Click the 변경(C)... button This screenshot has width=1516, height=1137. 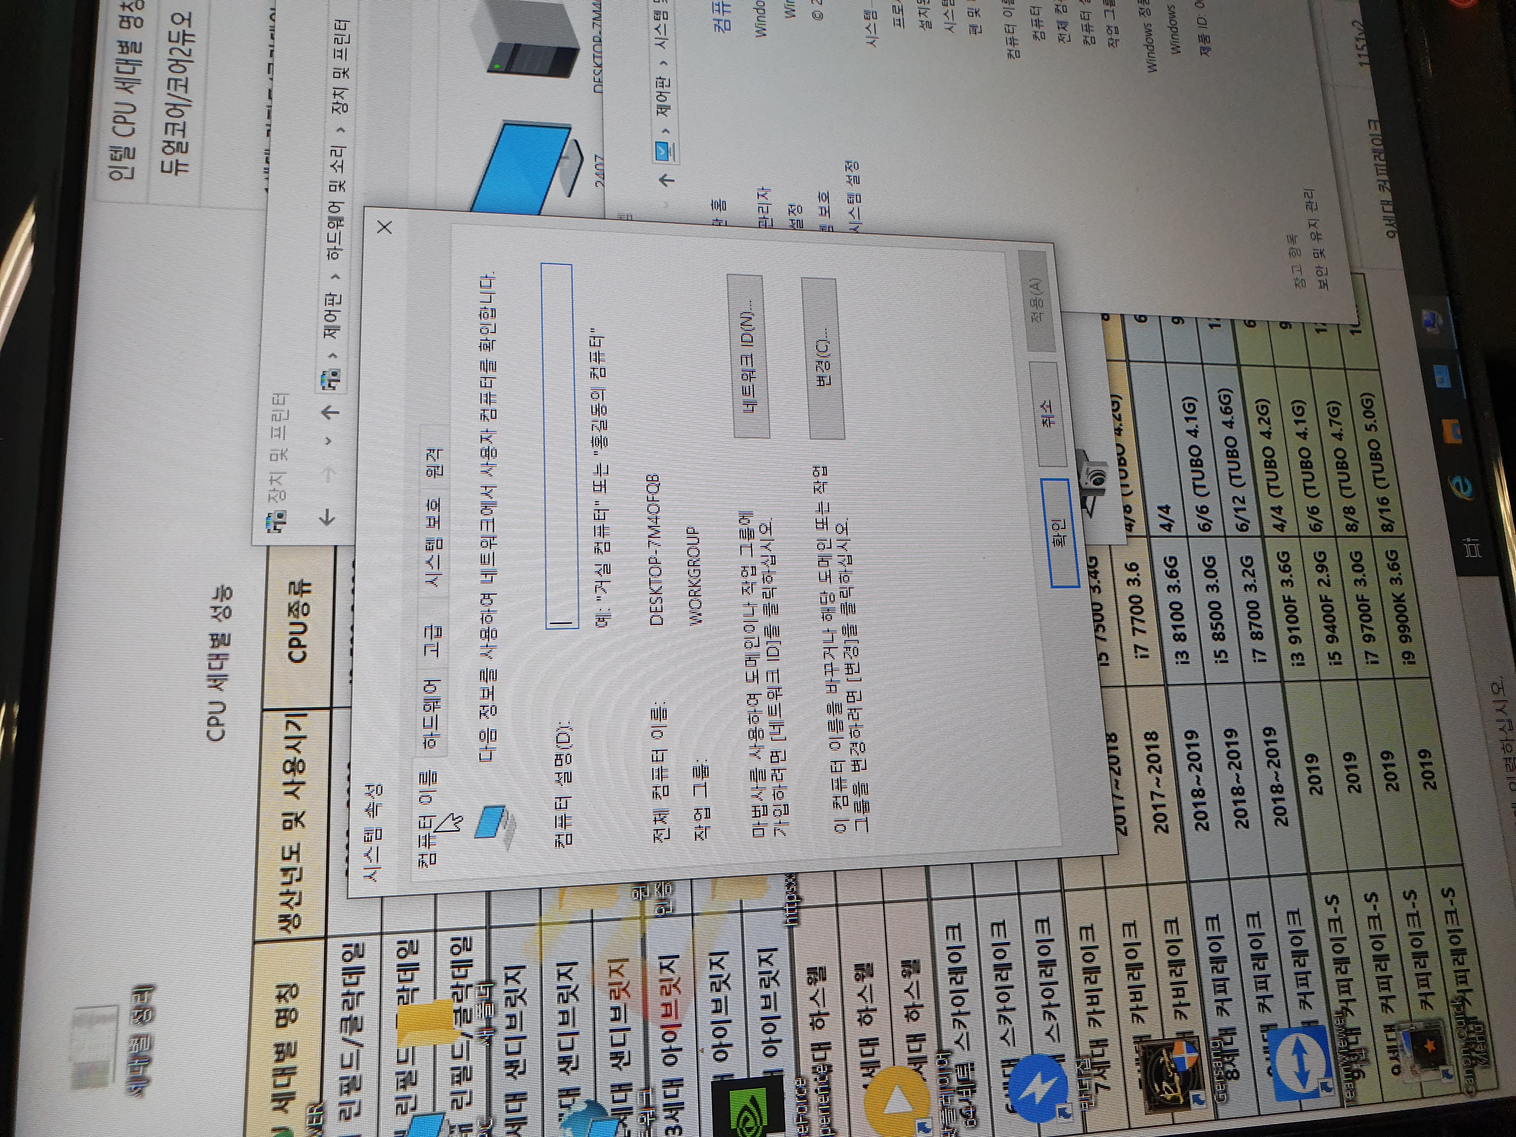(823, 358)
